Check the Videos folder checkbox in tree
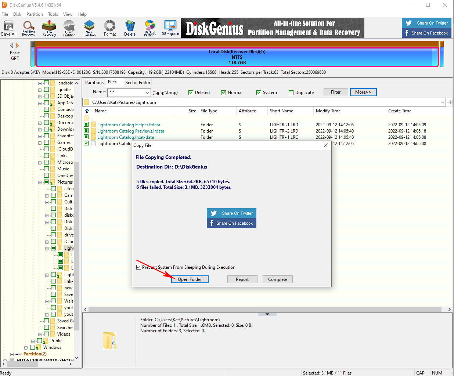 point(47,334)
